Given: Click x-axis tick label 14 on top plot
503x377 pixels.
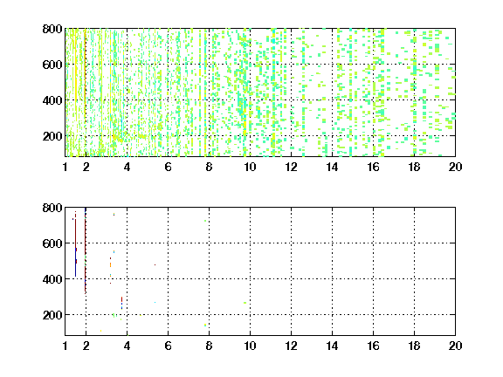Looking at the screenshot, I should pyautogui.click(x=332, y=167).
